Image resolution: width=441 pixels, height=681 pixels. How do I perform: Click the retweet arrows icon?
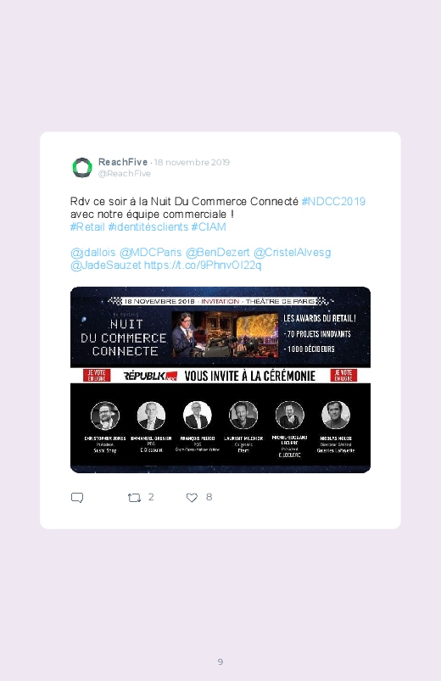[134, 497]
